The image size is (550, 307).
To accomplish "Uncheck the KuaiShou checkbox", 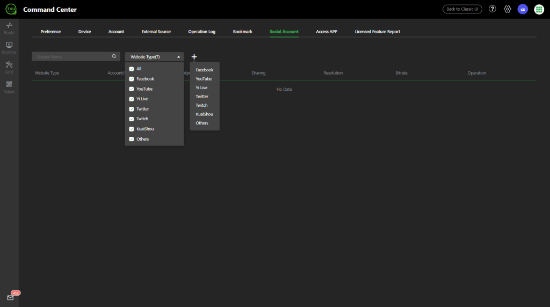I will tap(132, 129).
